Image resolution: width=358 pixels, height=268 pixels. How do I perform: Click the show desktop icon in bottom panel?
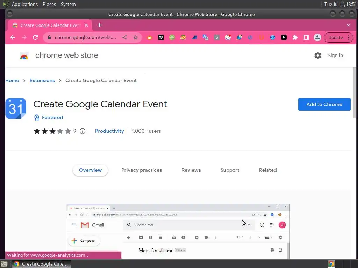[x=4, y=264]
